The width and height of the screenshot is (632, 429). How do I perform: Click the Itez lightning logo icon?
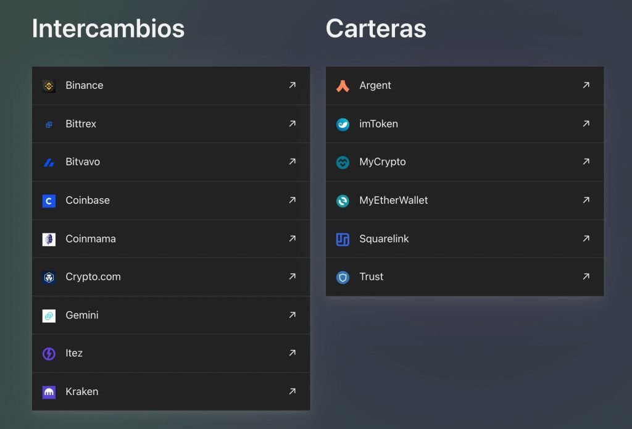[x=49, y=354]
